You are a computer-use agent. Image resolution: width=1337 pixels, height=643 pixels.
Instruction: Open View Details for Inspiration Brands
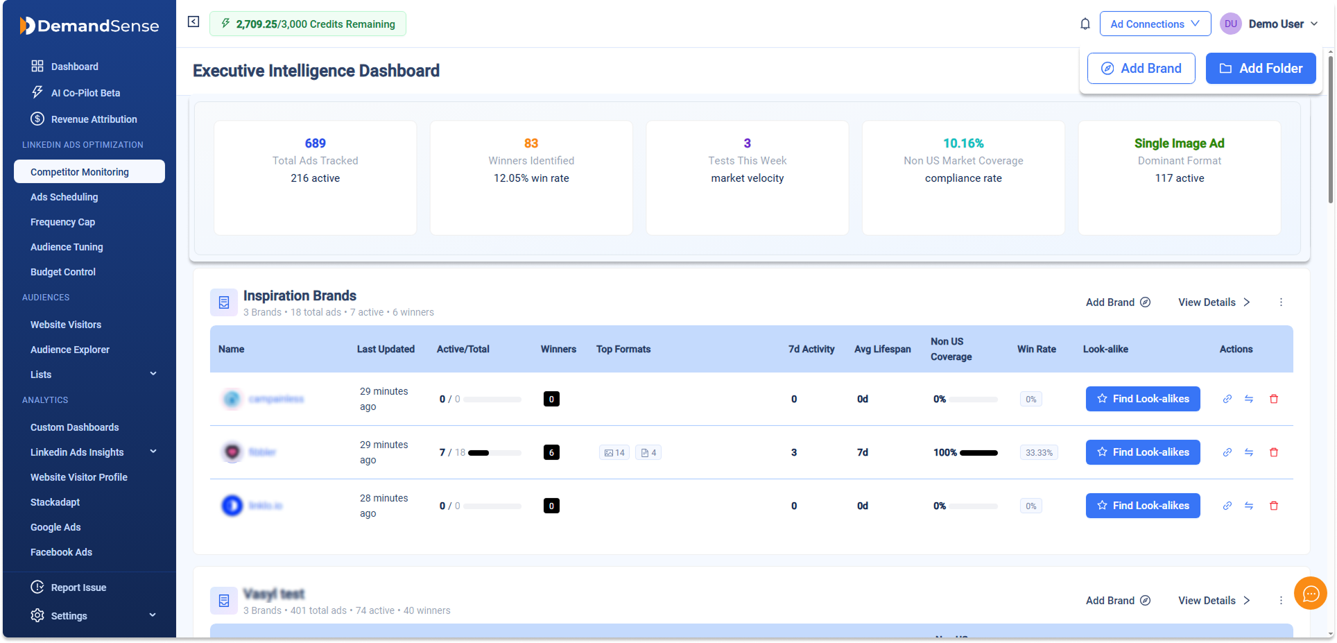tap(1214, 302)
